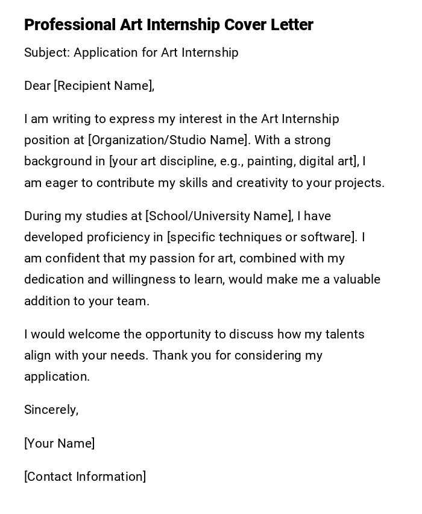
Task: Click the word 'Dear' in the greeting
Action: (x=37, y=86)
